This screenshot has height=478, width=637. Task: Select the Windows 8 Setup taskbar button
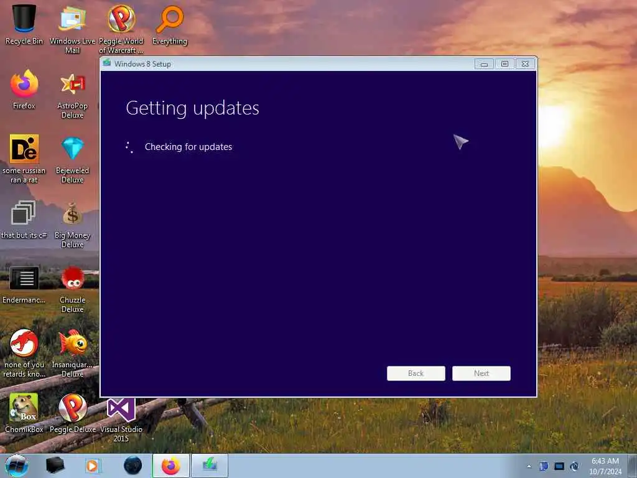point(210,466)
